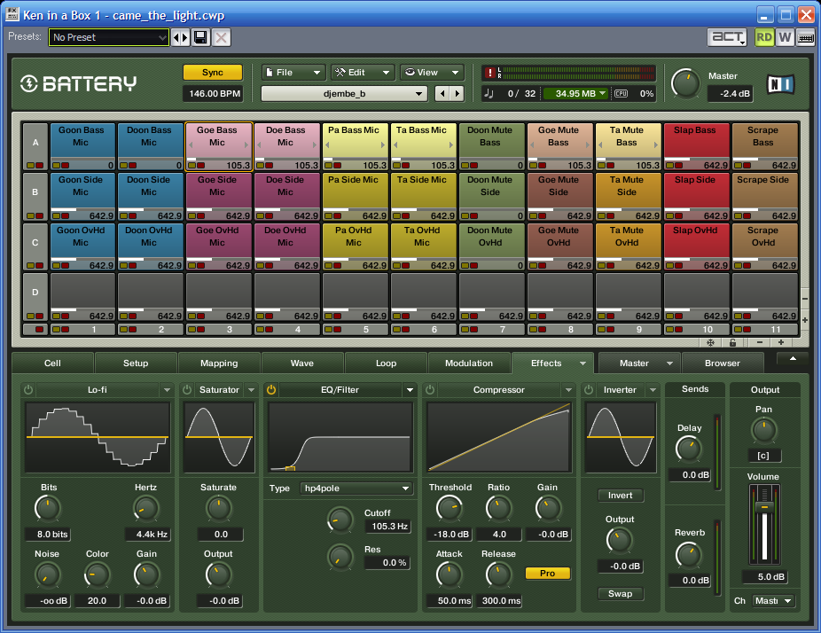Click the Invert button

621,496
